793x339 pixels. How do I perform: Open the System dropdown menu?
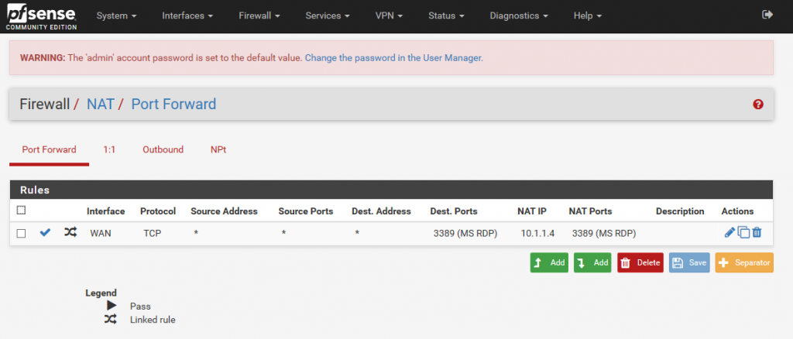[x=116, y=15]
